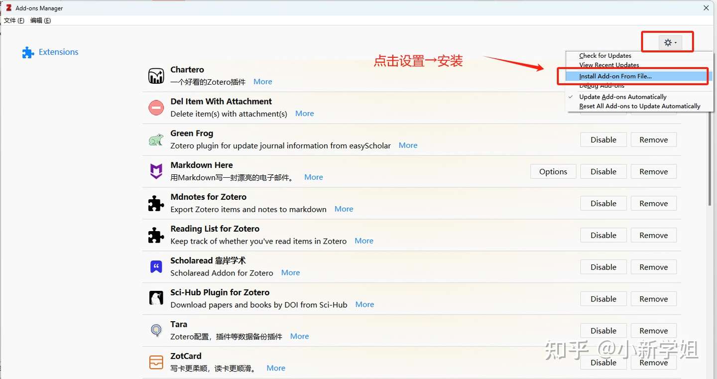Open the 编辑 menu

pyautogui.click(x=40, y=20)
